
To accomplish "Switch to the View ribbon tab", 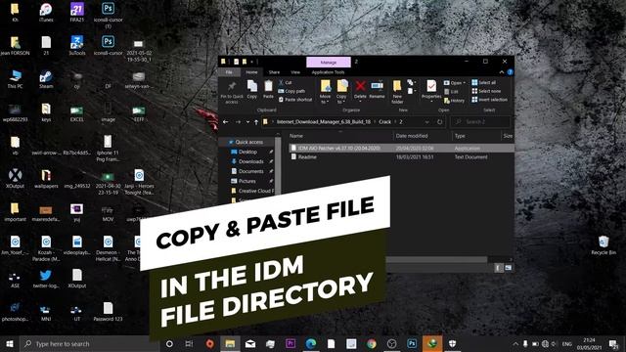I will pyautogui.click(x=295, y=72).
